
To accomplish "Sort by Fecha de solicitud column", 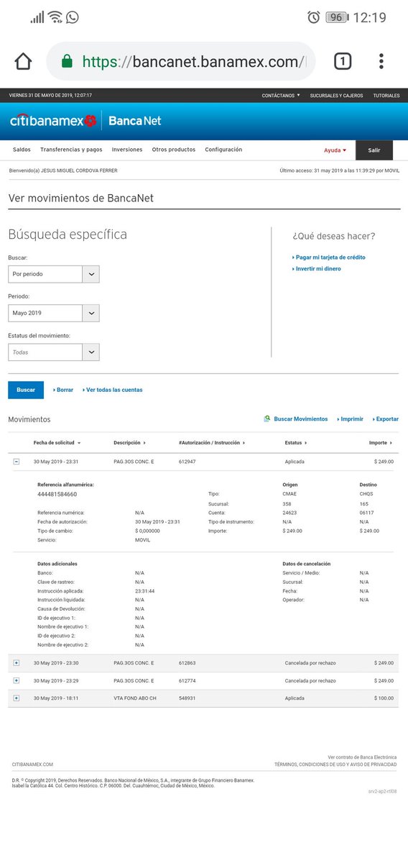I will 57,443.
